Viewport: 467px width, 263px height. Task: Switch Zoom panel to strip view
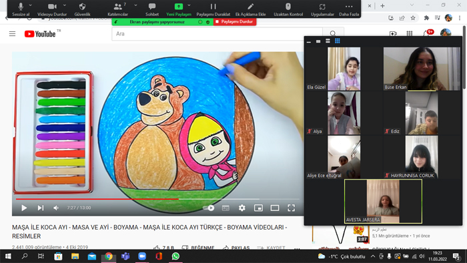(x=328, y=41)
